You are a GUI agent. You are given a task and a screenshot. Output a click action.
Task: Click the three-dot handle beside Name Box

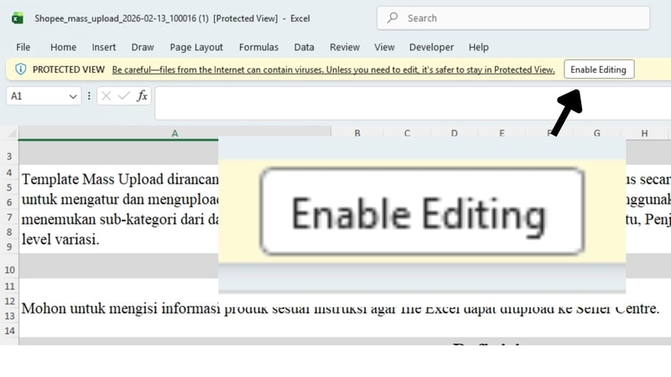tap(89, 96)
